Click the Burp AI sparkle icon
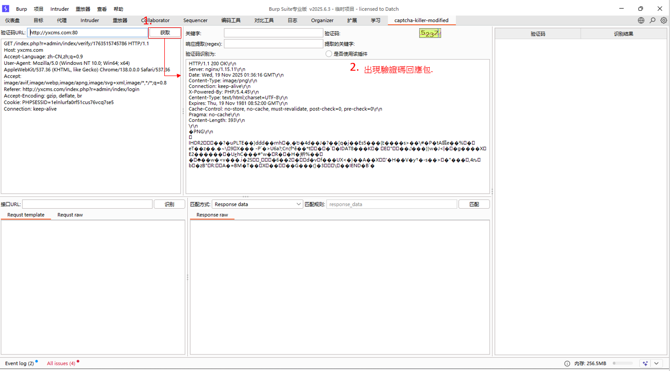 pos(645,363)
